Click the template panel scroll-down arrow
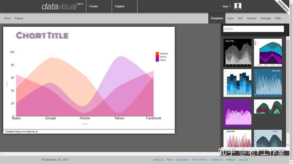Viewport: 293px width, 164px height. click(288, 145)
